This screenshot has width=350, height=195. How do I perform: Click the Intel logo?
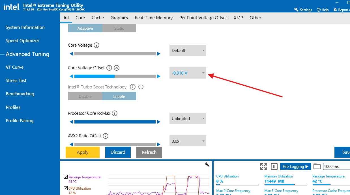(12, 7)
